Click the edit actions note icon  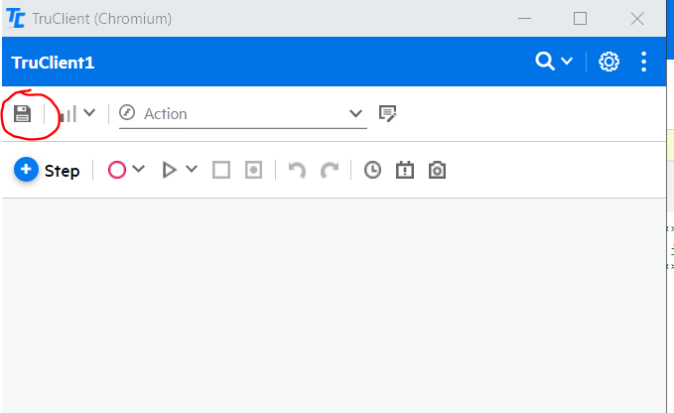[388, 113]
